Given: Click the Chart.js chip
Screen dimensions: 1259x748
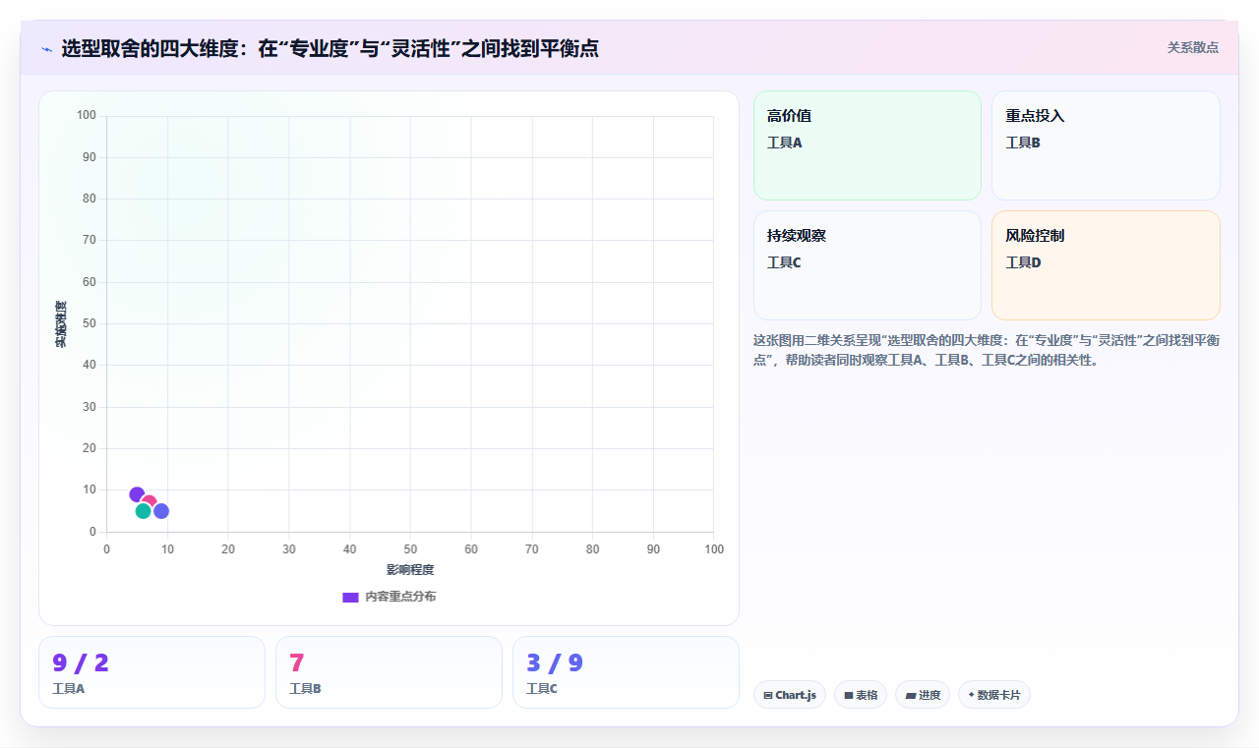Looking at the screenshot, I should (x=790, y=695).
